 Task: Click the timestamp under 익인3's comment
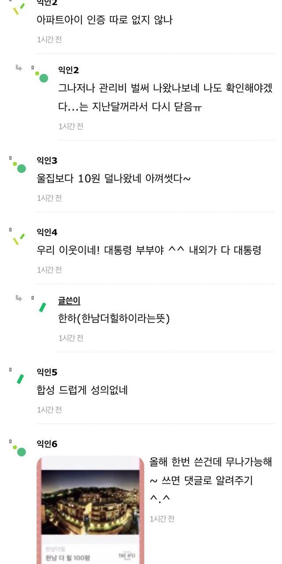[x=49, y=198]
